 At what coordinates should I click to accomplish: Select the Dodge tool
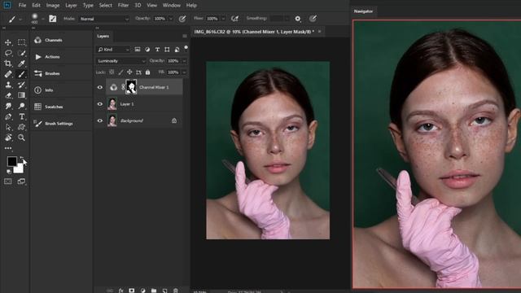pyautogui.click(x=22, y=106)
